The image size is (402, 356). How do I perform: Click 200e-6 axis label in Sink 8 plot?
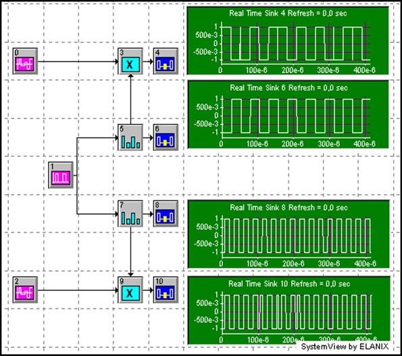coord(293,263)
